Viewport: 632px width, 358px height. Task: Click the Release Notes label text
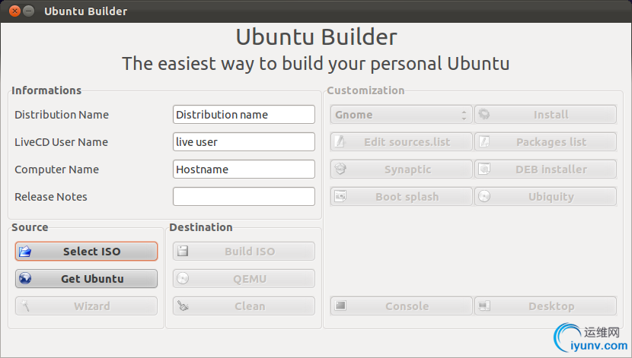click(51, 197)
